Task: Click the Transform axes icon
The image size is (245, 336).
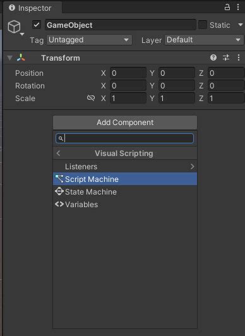Action: pyautogui.click(x=21, y=57)
